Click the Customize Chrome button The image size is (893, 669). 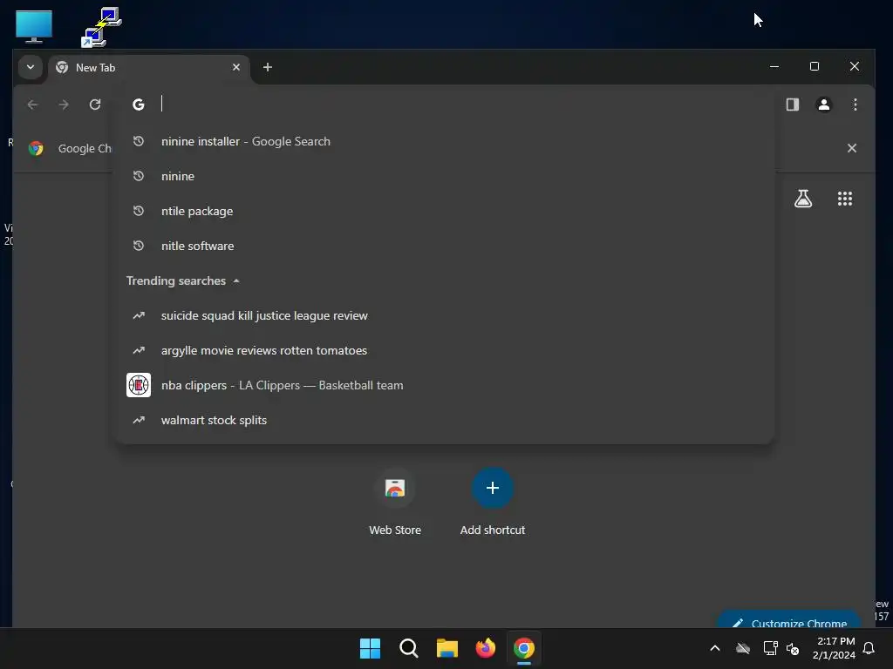pyautogui.click(x=788, y=620)
